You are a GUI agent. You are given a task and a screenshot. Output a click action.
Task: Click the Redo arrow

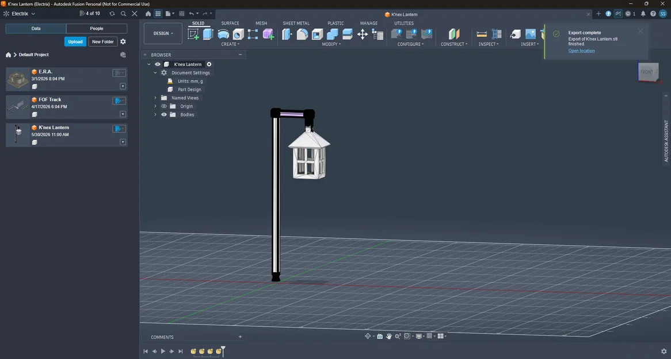pos(205,14)
